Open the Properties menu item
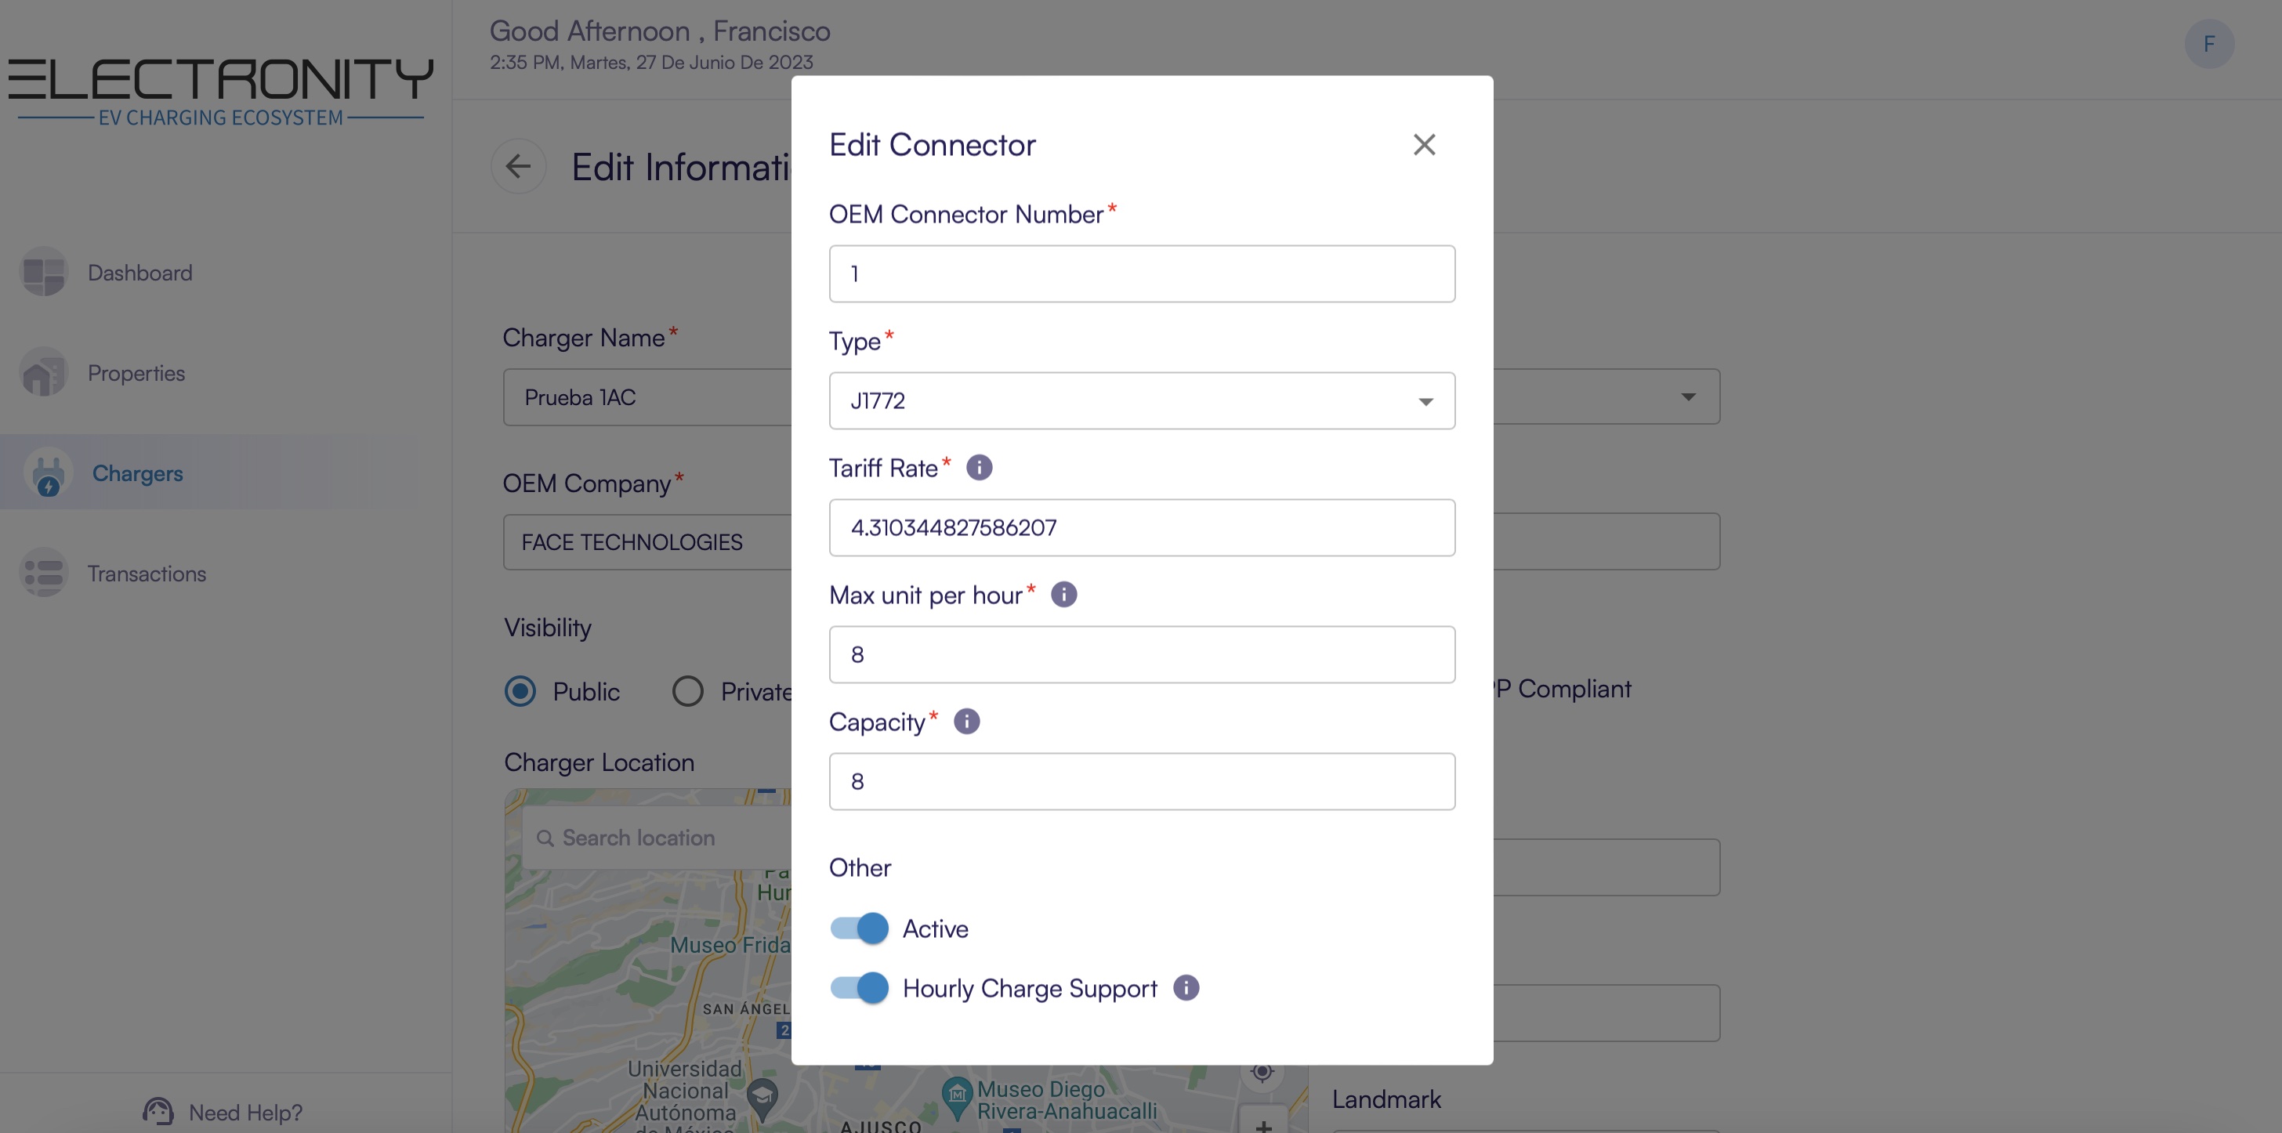The height and width of the screenshot is (1133, 2282). tap(136, 373)
